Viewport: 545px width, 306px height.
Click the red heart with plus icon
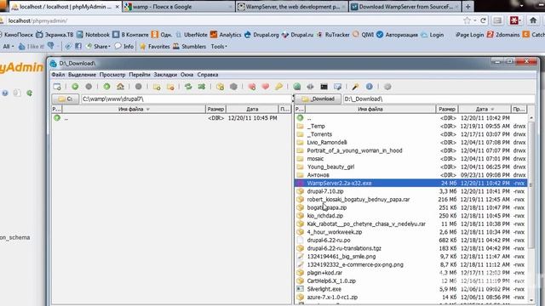252,87
